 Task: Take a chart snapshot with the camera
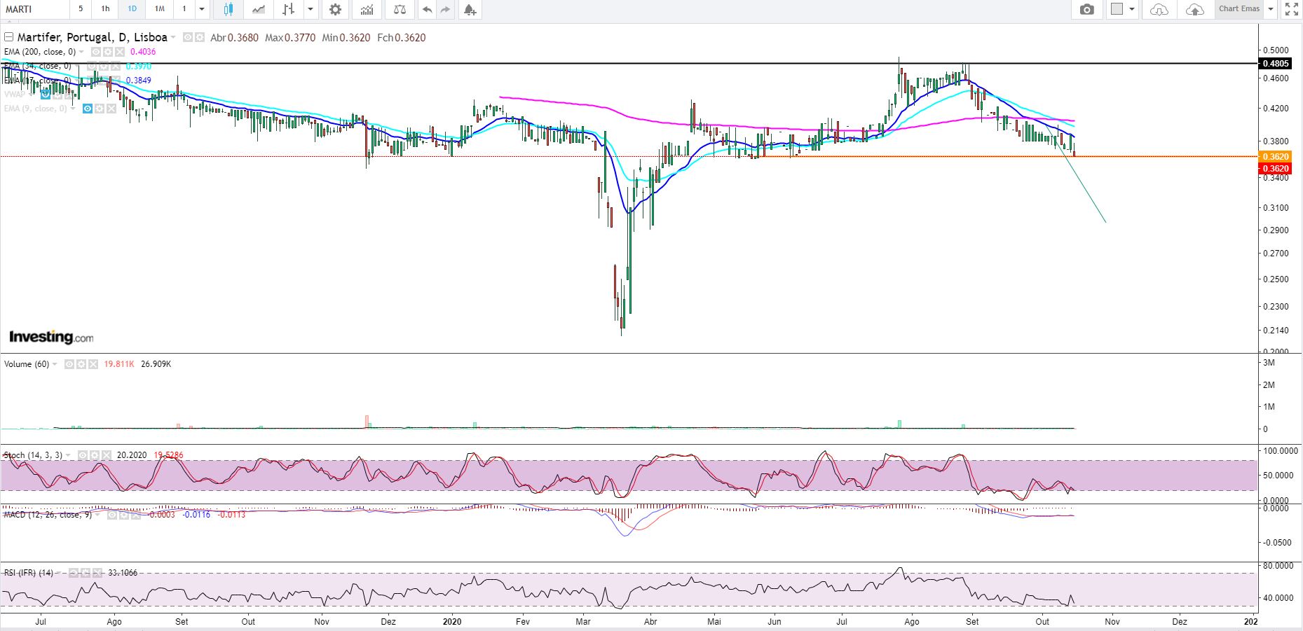coord(1086,9)
